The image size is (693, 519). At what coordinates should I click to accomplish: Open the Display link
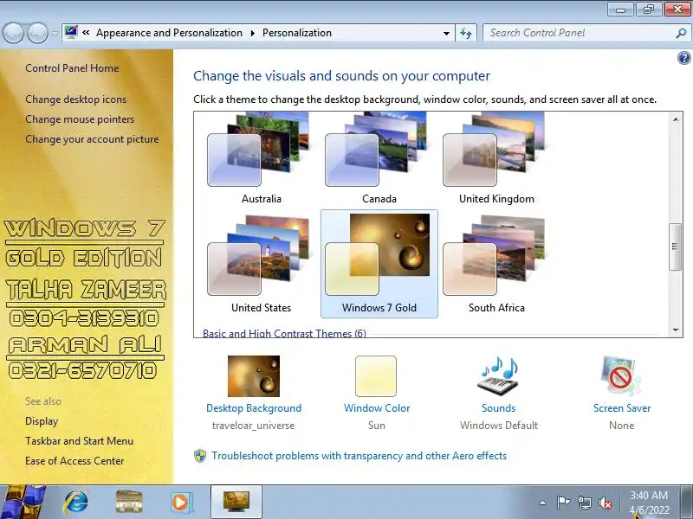tap(42, 421)
